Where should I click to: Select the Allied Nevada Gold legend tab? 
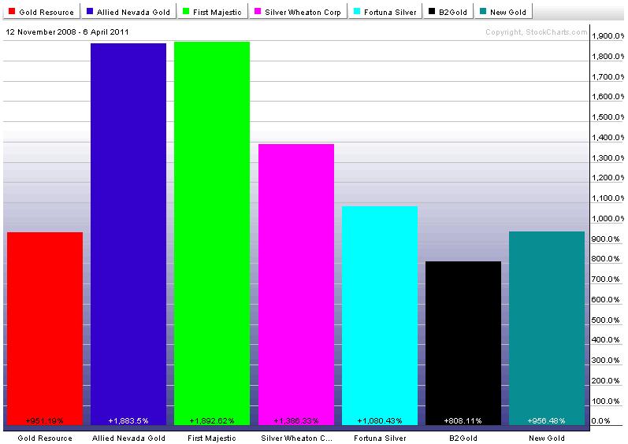[128, 12]
